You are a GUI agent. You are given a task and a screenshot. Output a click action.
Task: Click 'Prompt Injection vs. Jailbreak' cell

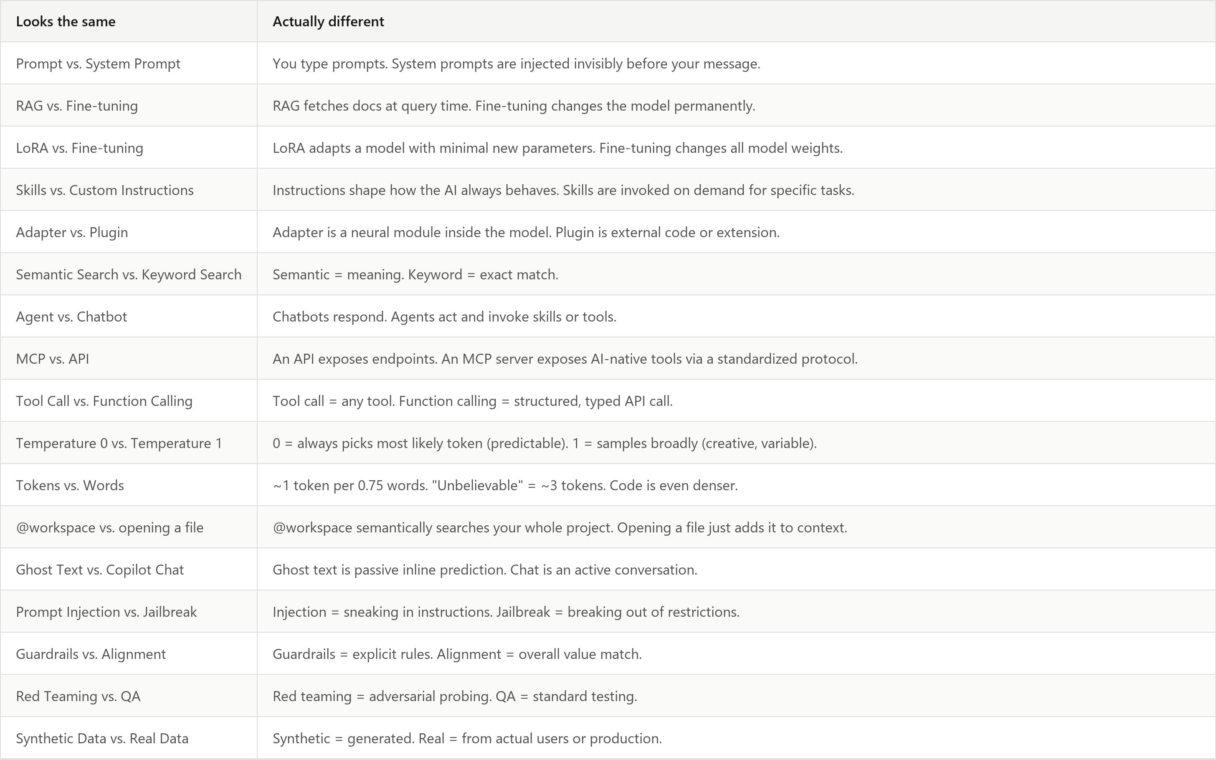129,612
